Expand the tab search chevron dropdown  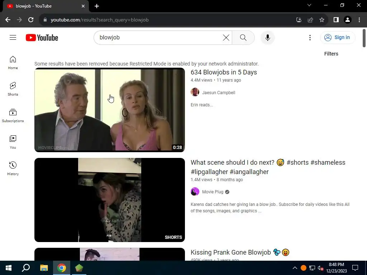[x=309, y=5]
